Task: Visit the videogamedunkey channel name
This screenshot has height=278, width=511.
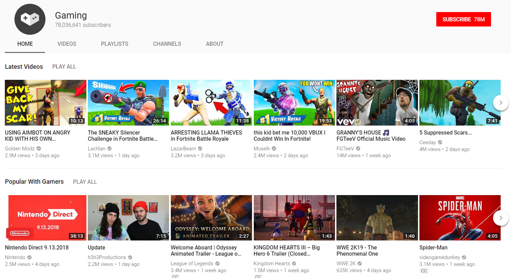Action: [x=440, y=257]
